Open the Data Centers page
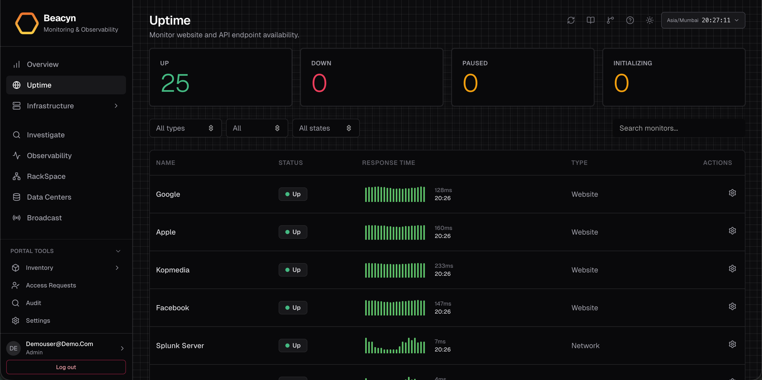Screen dimensions: 762x380 pos(66,197)
